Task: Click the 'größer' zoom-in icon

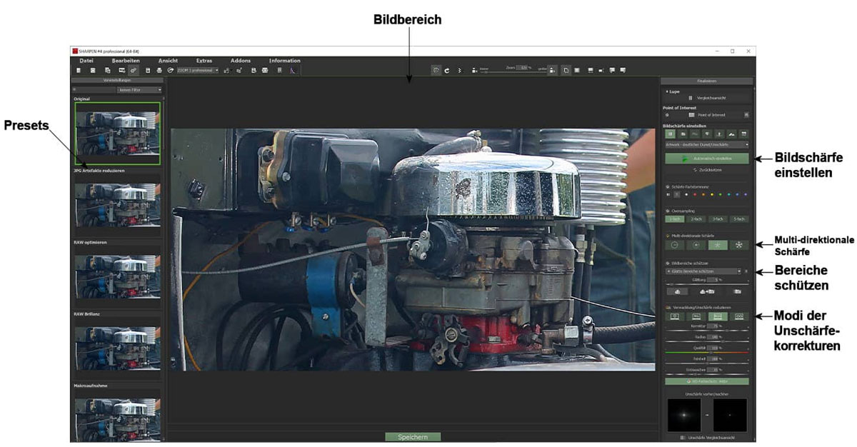Action: click(x=553, y=71)
